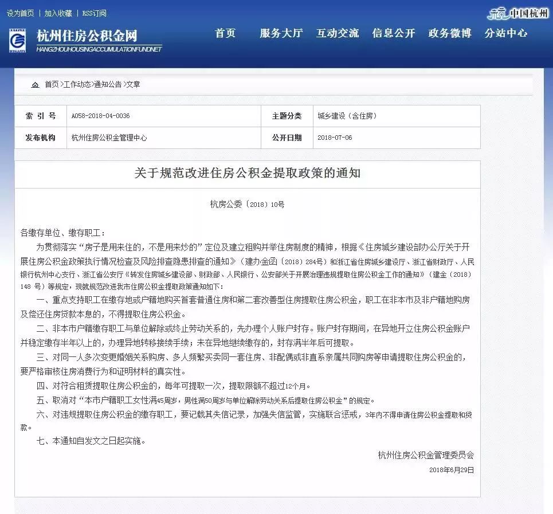This screenshot has height=514, width=553.
Task: Click the public date 2018-07-06
Action: pos(335,138)
